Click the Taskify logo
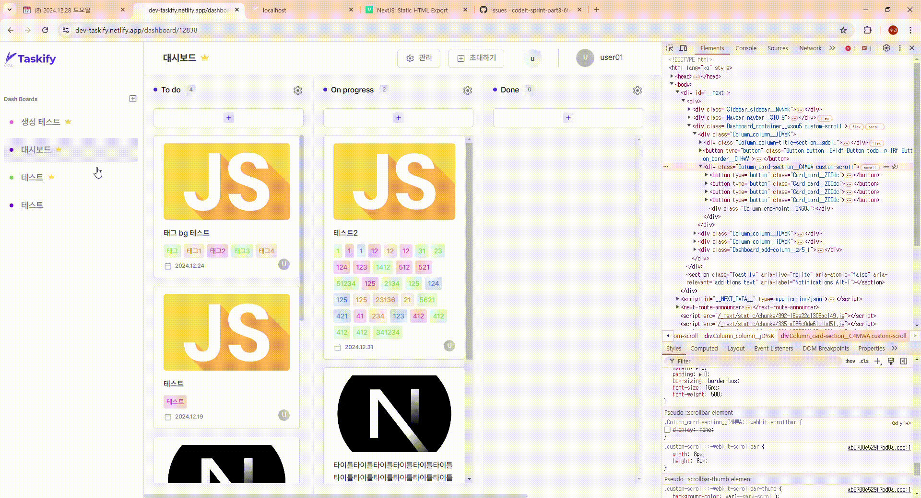This screenshot has width=921, height=498. click(x=30, y=59)
